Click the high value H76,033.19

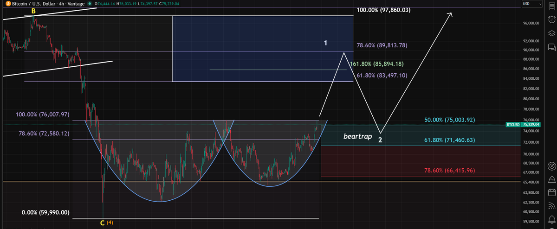125,4
